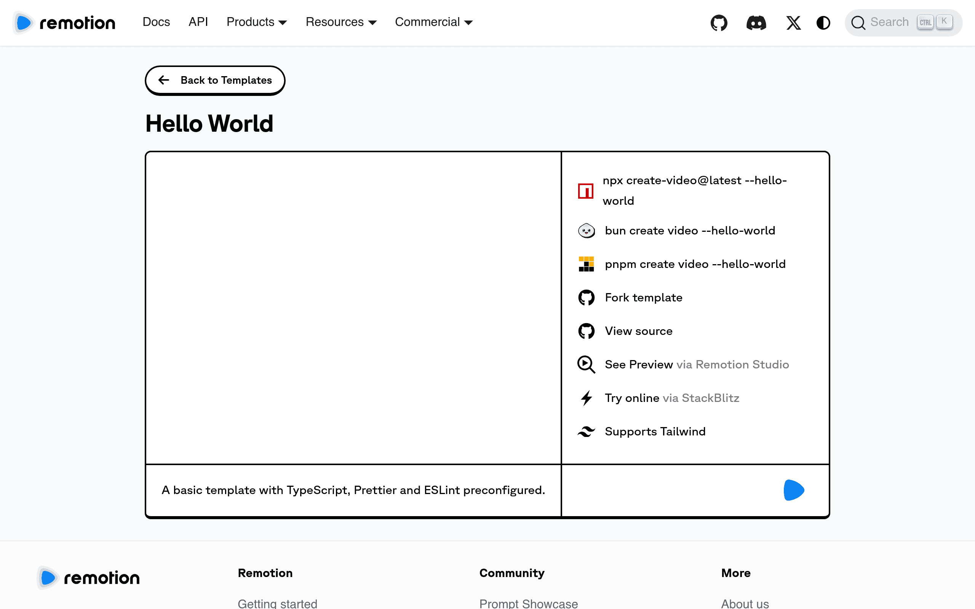Click the pnpm icon next to pnpm command
Viewport: 975px width, 609px height.
(586, 264)
